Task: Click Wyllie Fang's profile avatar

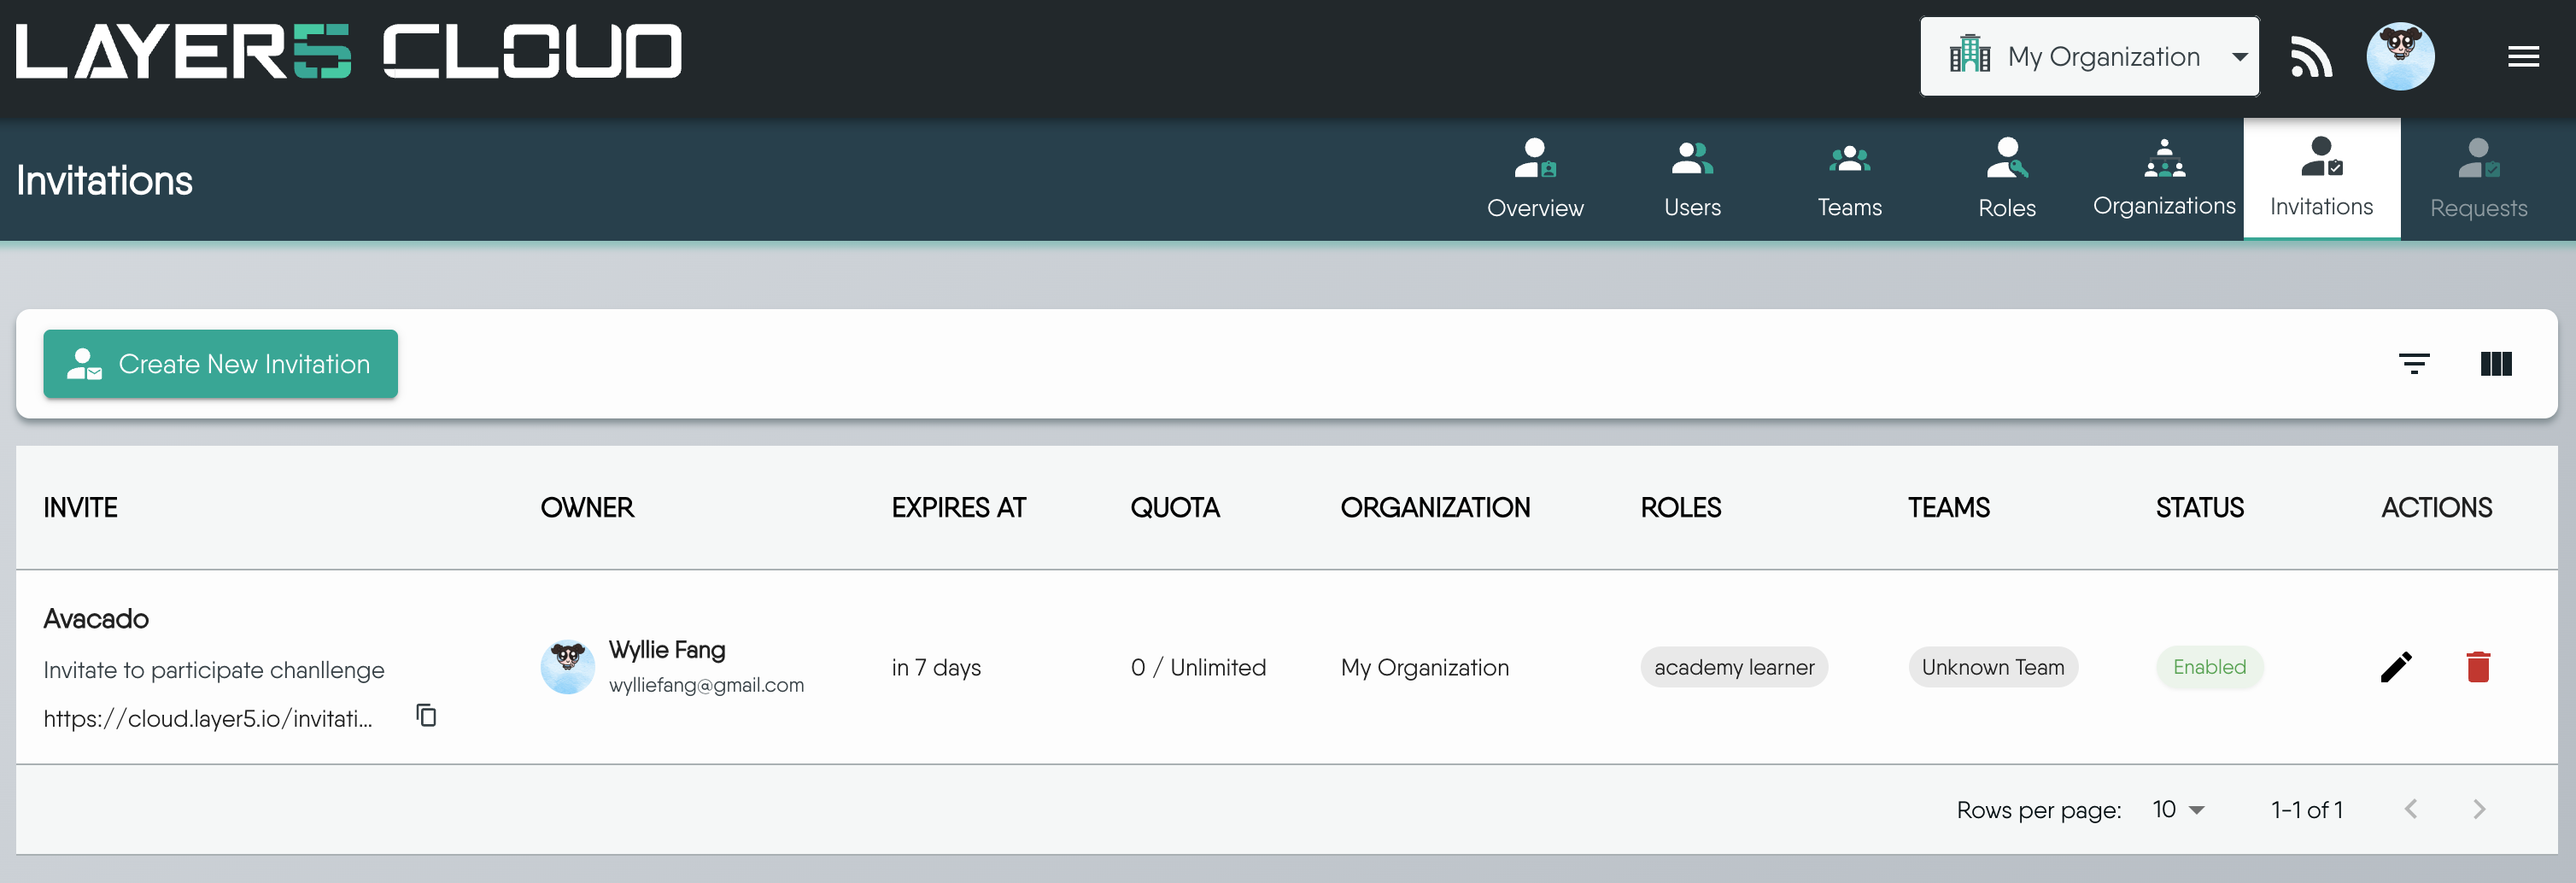Action: [x=568, y=666]
